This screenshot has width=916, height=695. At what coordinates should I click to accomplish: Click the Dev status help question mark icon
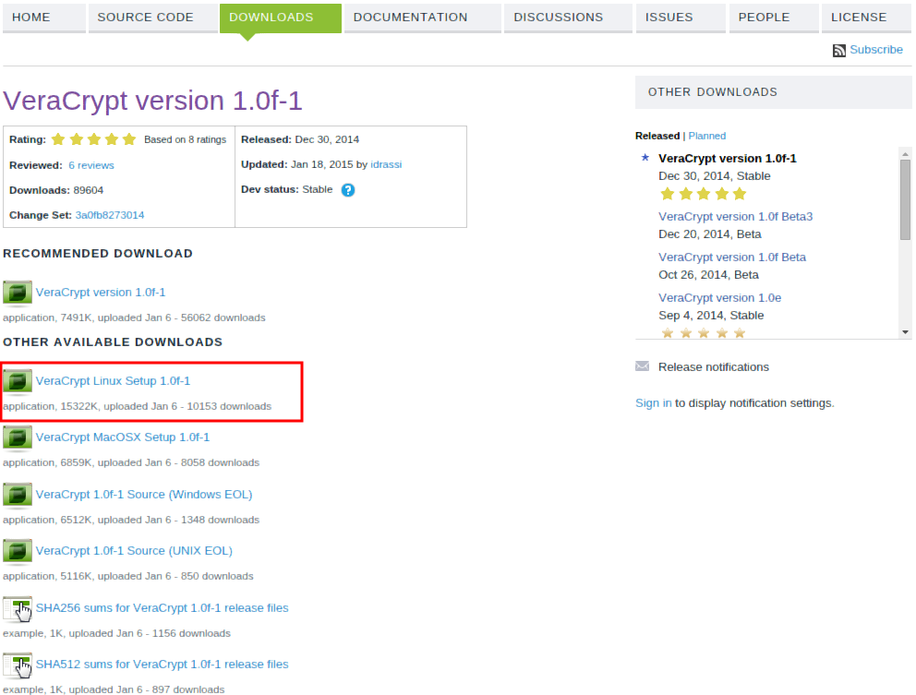[x=347, y=190]
